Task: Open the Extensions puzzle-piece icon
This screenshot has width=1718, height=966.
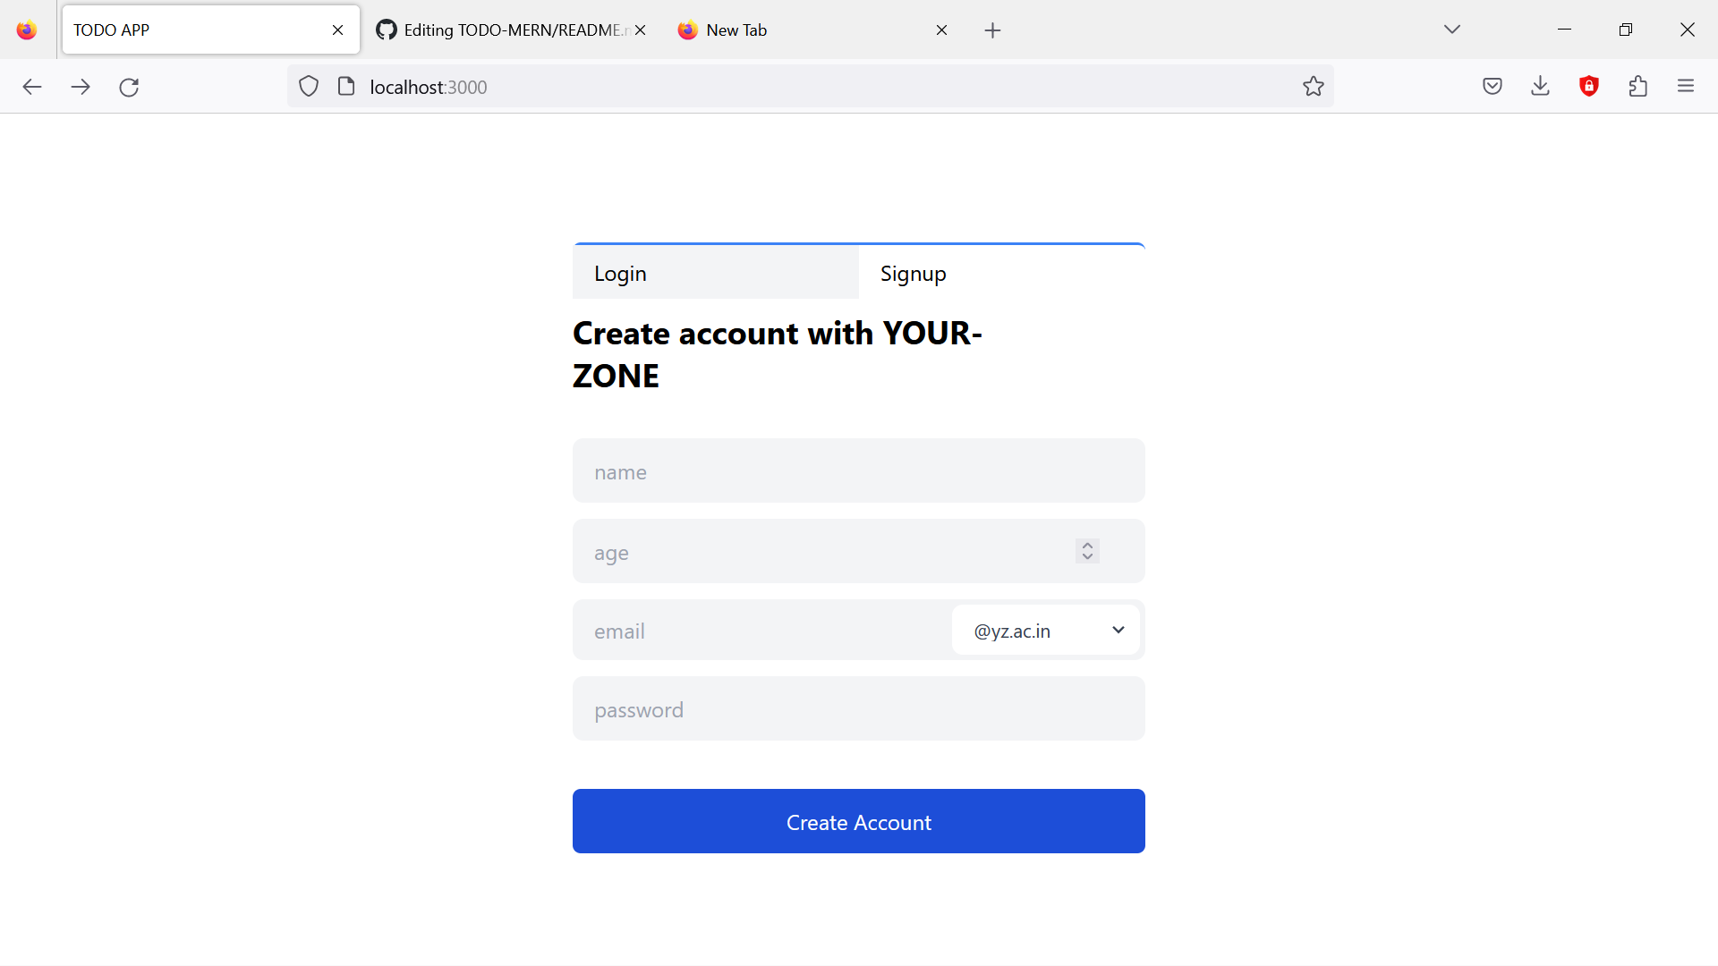Action: 1638,86
